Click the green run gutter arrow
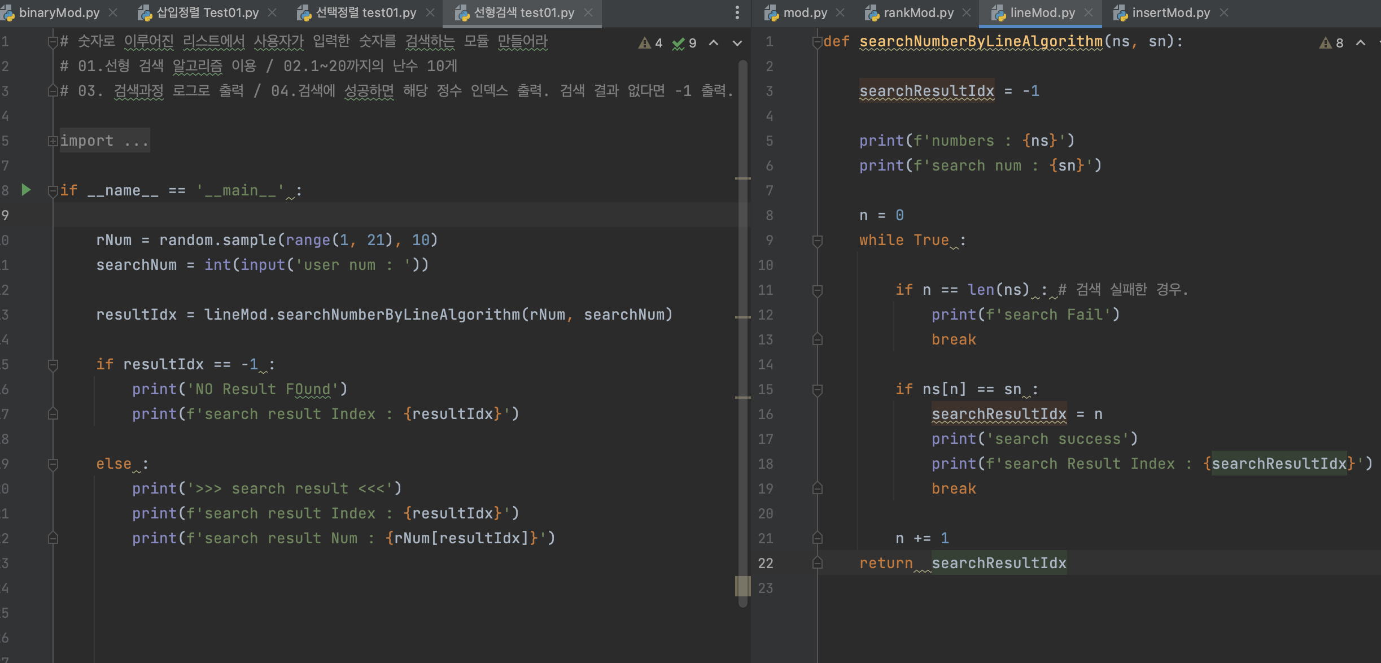This screenshot has height=663, width=1381. pos(26,190)
